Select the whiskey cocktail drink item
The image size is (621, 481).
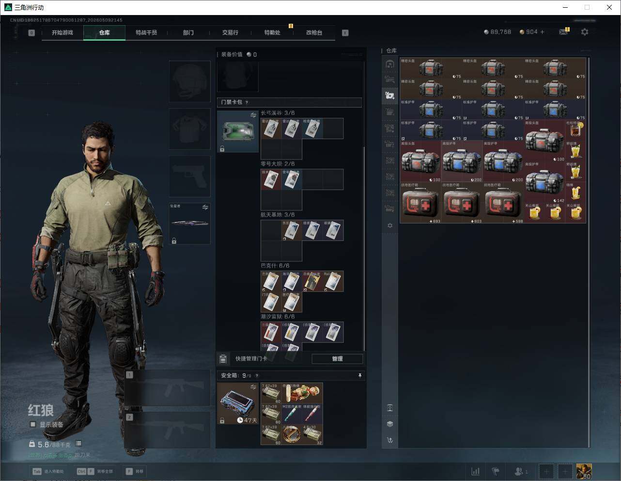(x=575, y=130)
